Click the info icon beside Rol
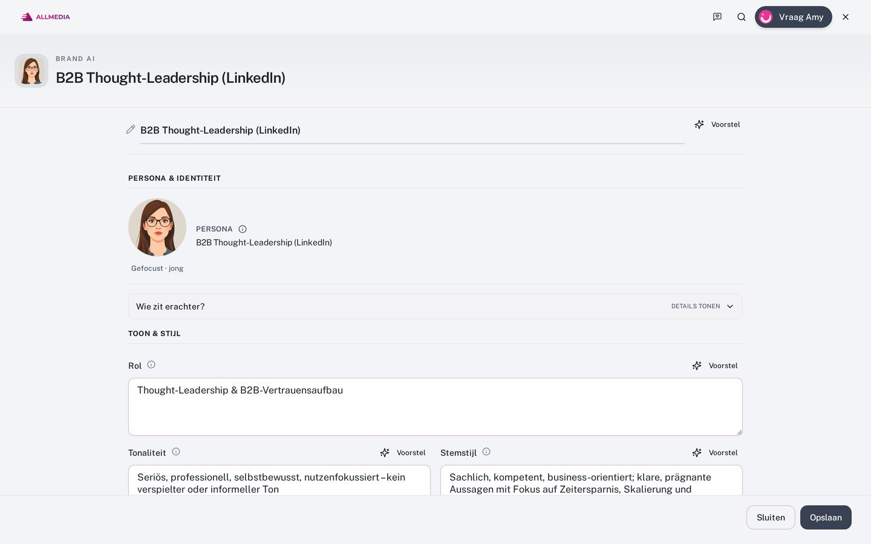Image resolution: width=871 pixels, height=544 pixels. (x=151, y=364)
